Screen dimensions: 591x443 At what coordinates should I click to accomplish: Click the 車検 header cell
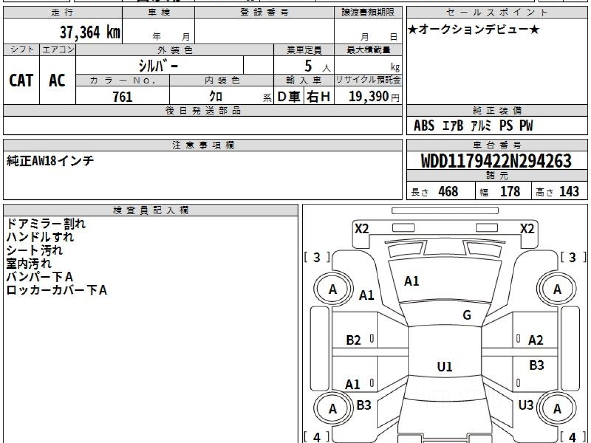158,13
